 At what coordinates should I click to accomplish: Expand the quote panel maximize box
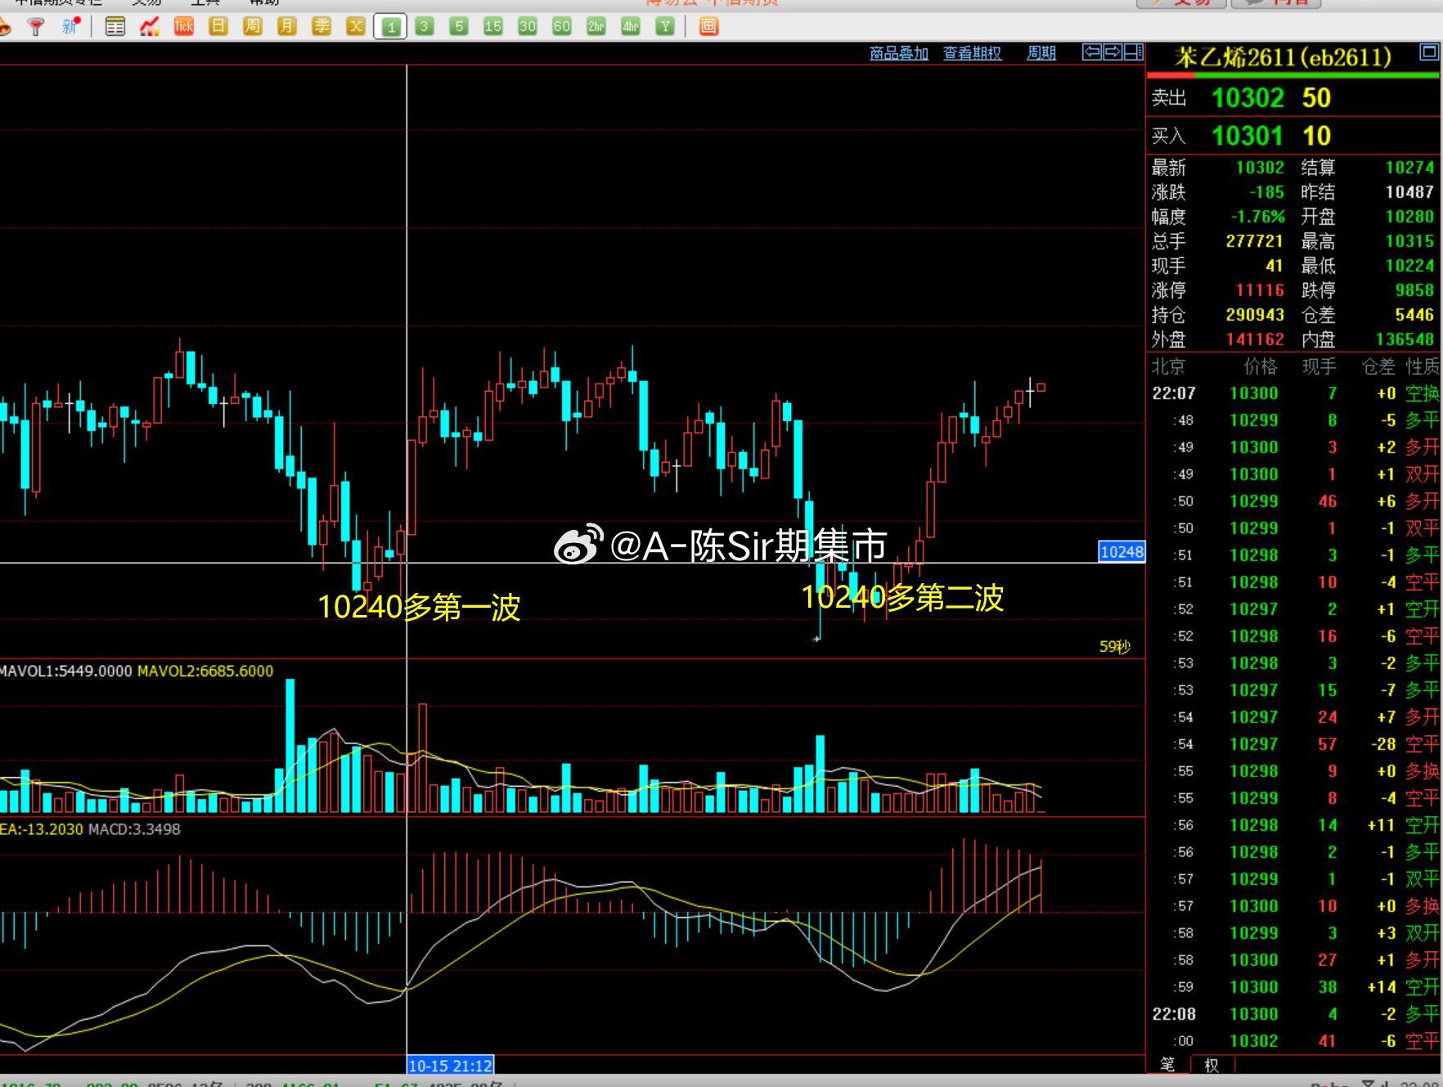point(1428,53)
